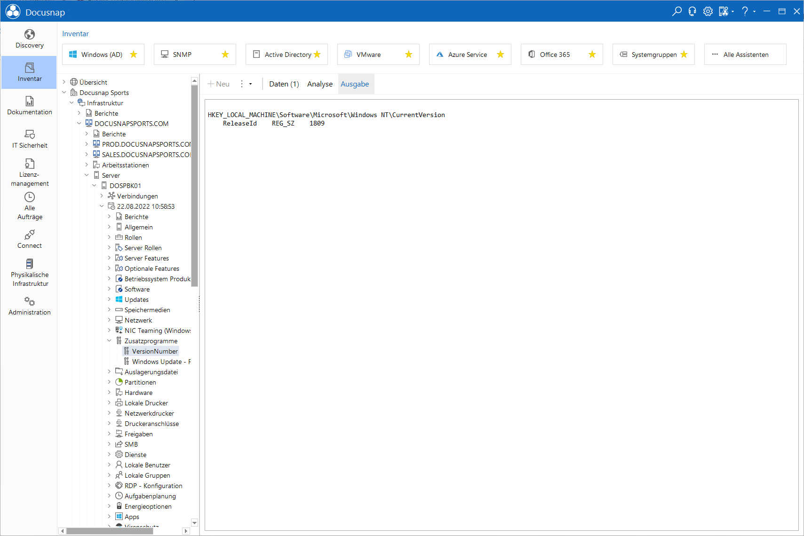The height and width of the screenshot is (536, 804).
Task: Toggle favorite star on Office 365
Action: 592,55
